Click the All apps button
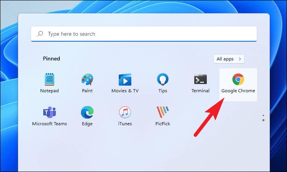Image resolution: width=287 pixels, height=172 pixels. pos(229,59)
